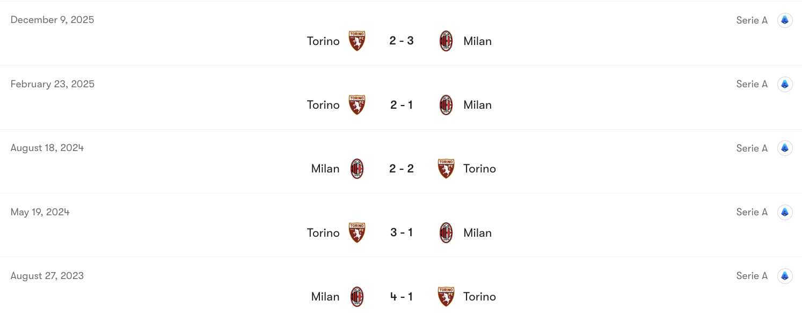Click the Milan crest next to the 2-3 score

(x=446, y=41)
